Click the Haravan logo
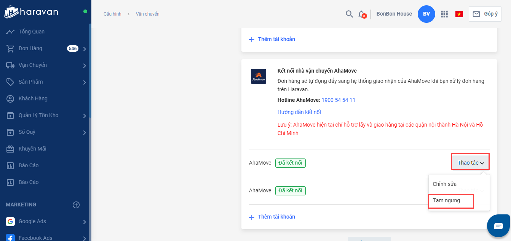The image size is (511, 241). tap(31, 12)
